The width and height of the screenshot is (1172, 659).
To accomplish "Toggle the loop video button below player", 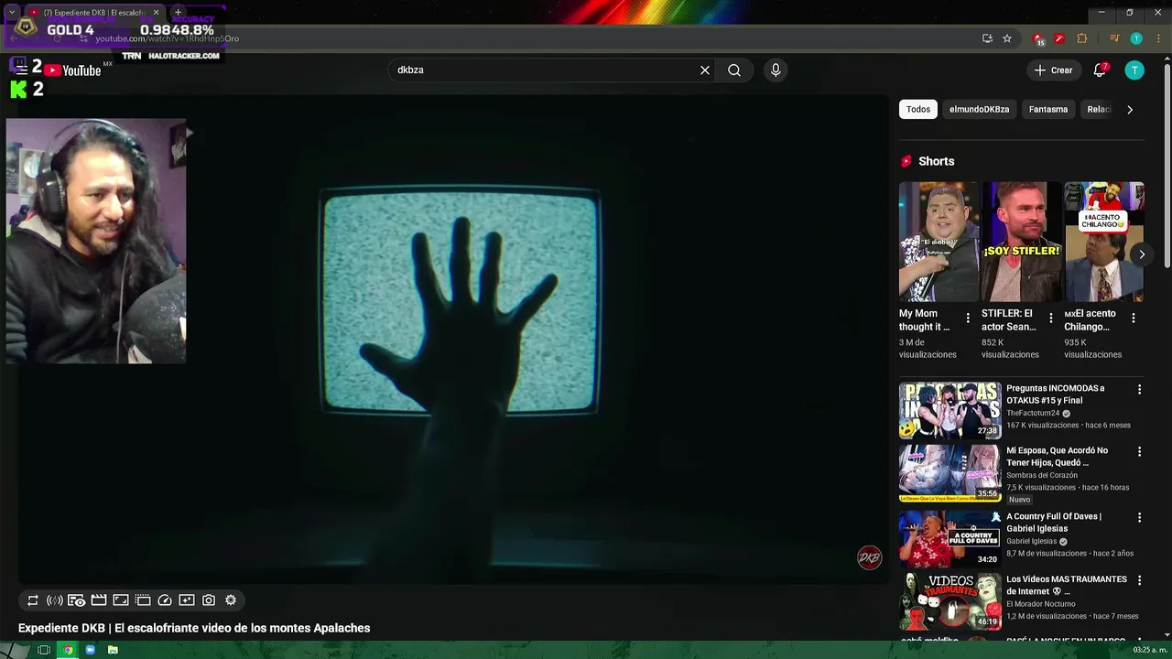I will [x=33, y=600].
